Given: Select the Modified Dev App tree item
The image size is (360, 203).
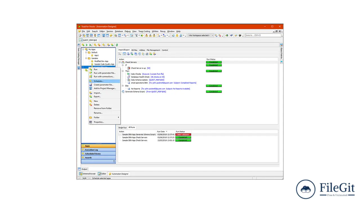Looking at the screenshot, I should coord(101,61).
